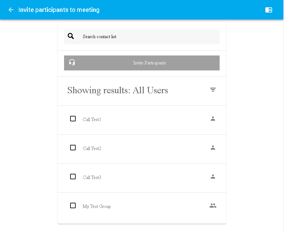Check the Call Test3 checkbox
The height and width of the screenshot is (232, 284).
73,177
